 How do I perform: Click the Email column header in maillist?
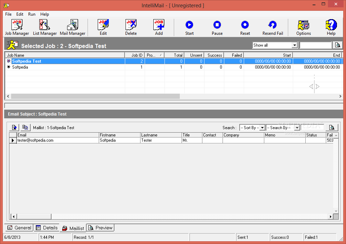(x=58, y=135)
